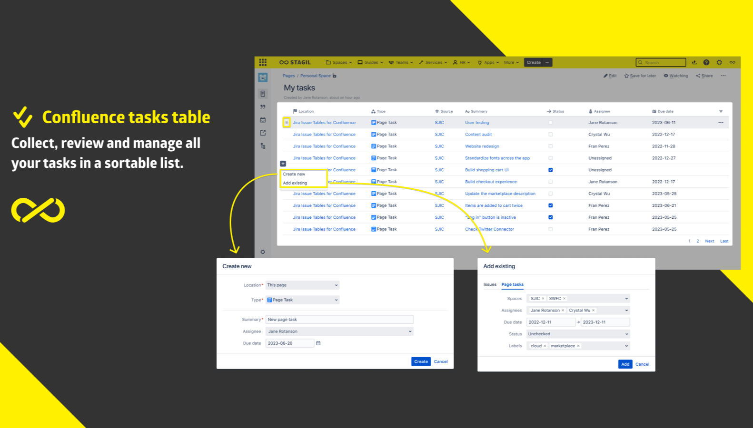Remove the SJIC space chip
This screenshot has height=428, width=753.
543,299
